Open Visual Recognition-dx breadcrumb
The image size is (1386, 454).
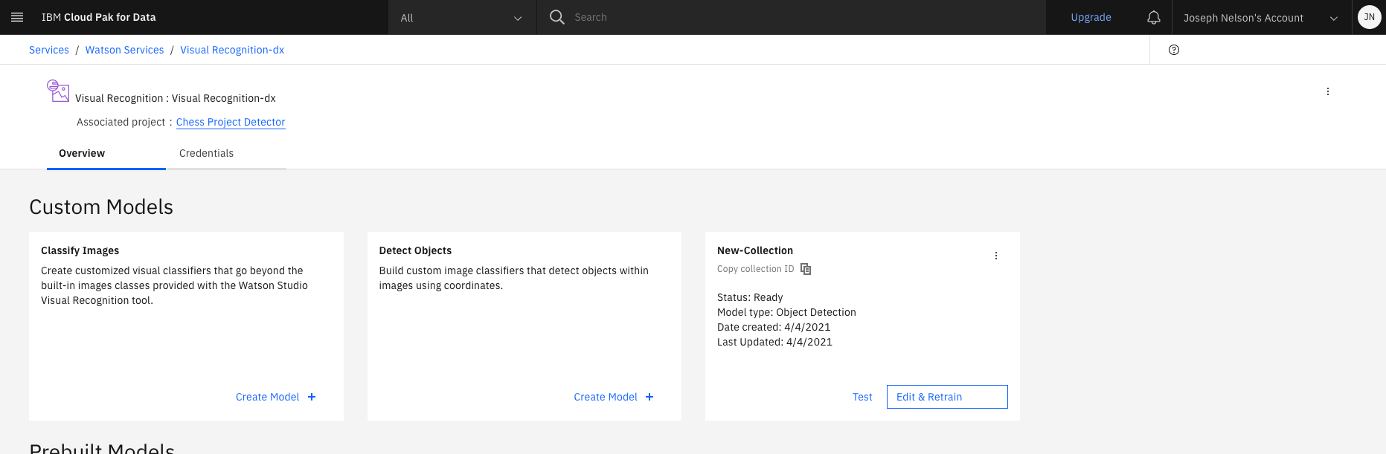(x=232, y=50)
